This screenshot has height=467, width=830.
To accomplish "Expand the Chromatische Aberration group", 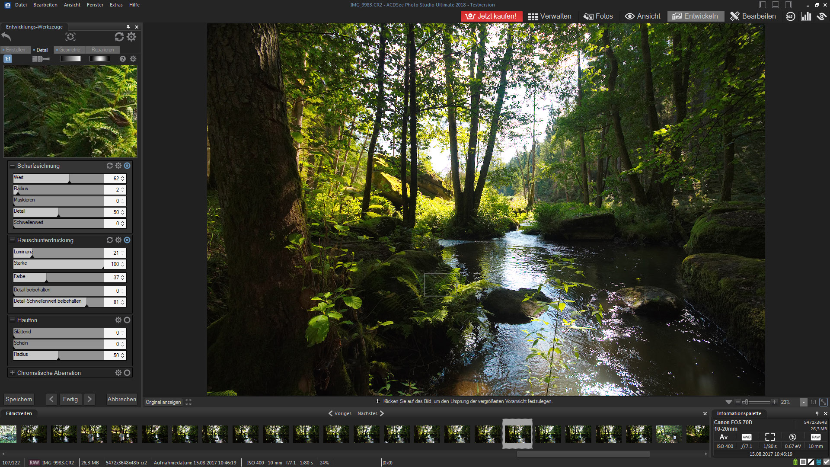I will pos(13,373).
